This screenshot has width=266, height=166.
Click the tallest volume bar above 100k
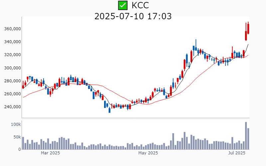(x=246, y=136)
